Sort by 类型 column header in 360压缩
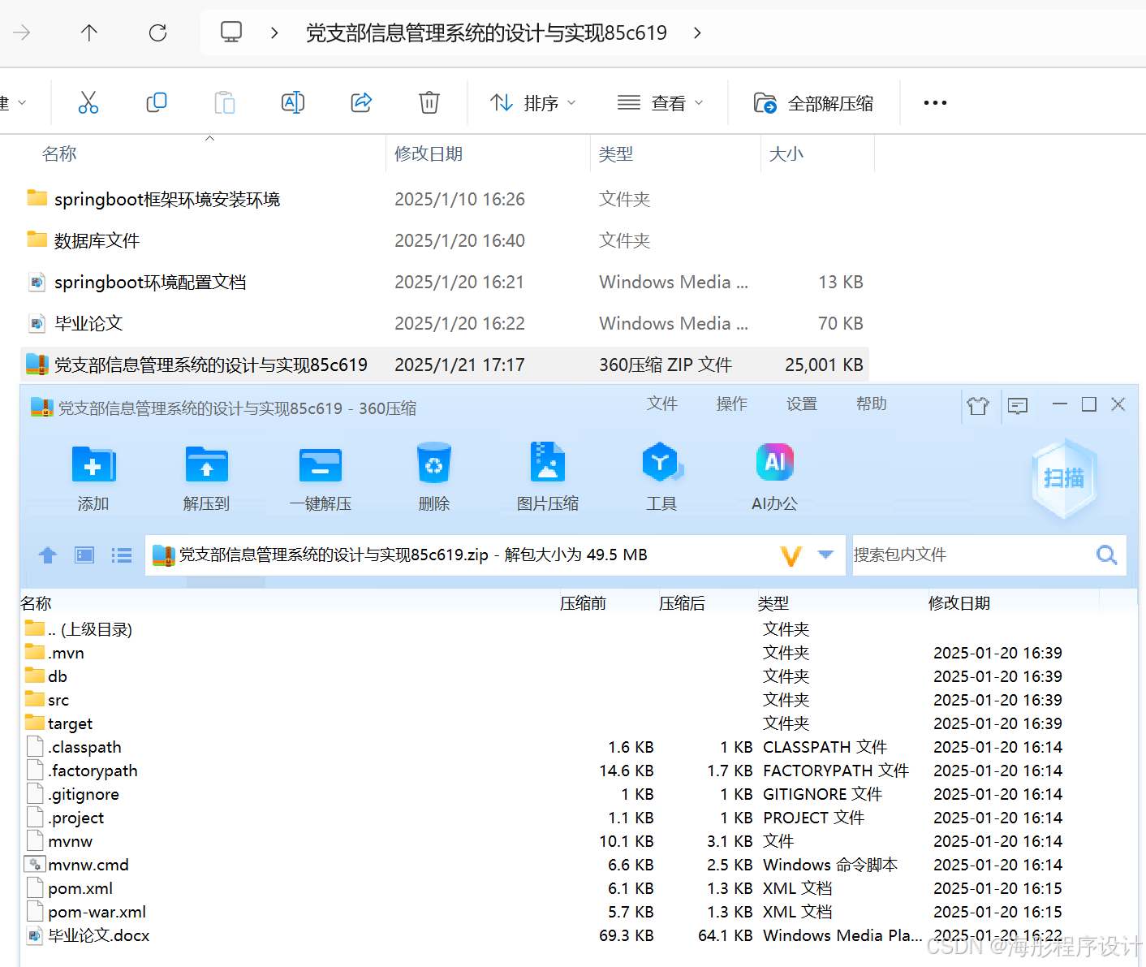The image size is (1146, 967). point(773,603)
